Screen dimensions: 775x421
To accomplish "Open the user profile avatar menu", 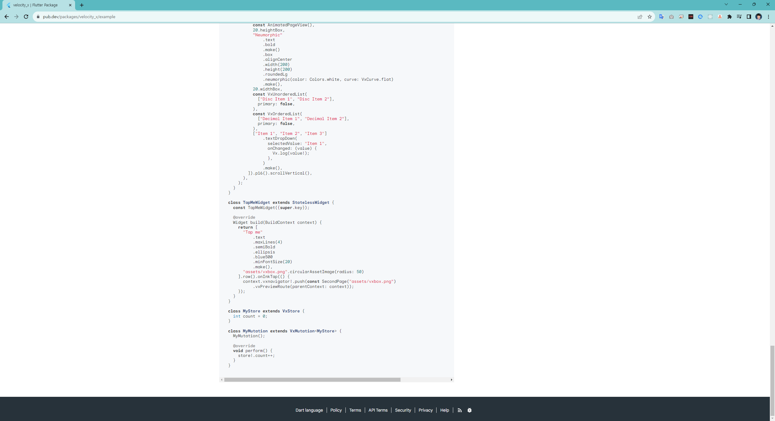I will 758,17.
